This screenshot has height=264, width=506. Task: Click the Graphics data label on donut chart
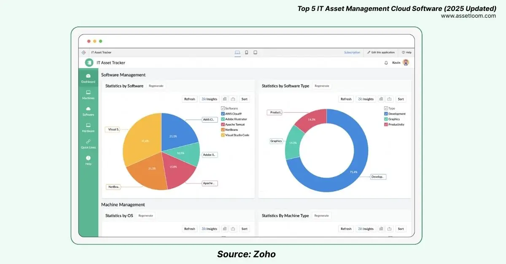coord(276,141)
